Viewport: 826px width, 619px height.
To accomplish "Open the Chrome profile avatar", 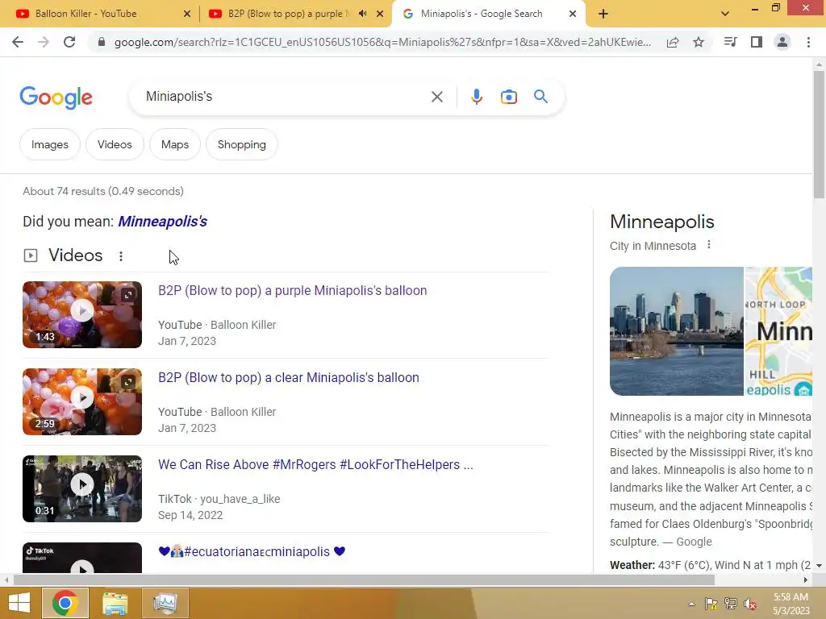I will click(x=782, y=42).
